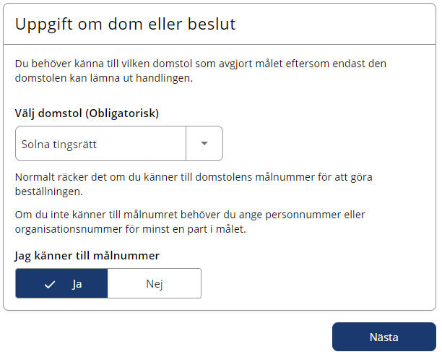Image resolution: width=442 pixels, height=357 pixels.
Task: Open the Välj domstol dropdown
Action: pyautogui.click(x=119, y=143)
